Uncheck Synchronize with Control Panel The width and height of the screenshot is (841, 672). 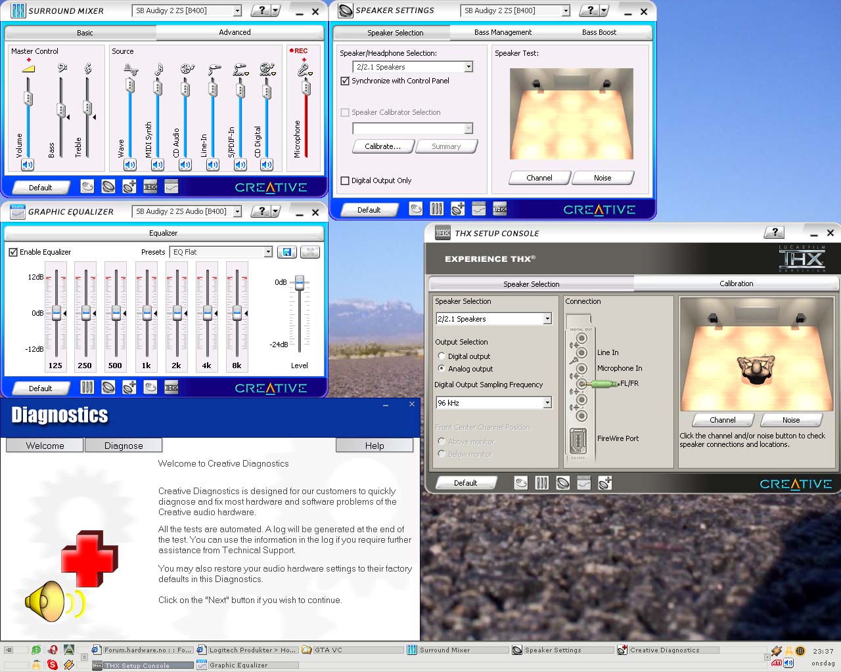click(345, 81)
